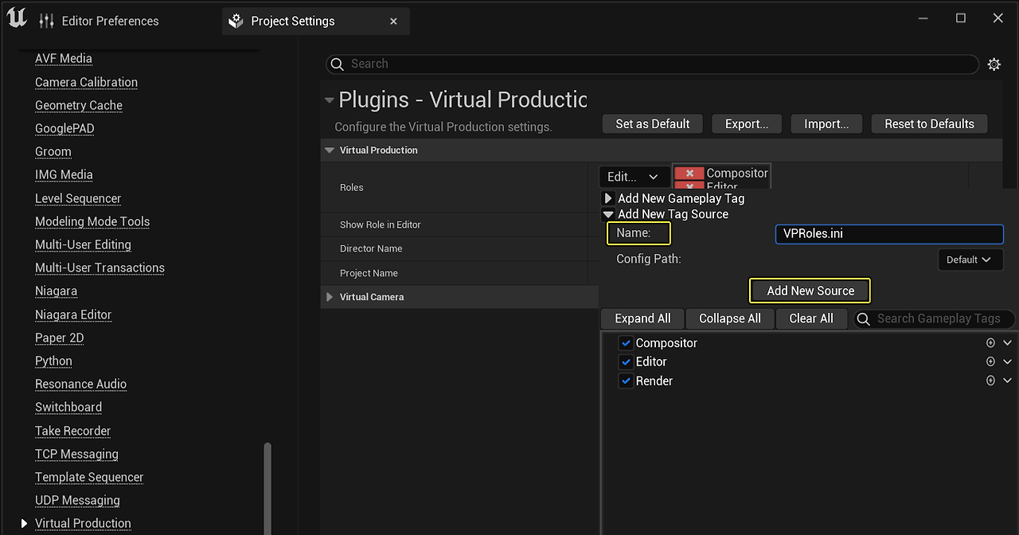This screenshot has height=535, width=1019.
Task: Click the Editor Preferences tab sliders icon
Action: 47,21
